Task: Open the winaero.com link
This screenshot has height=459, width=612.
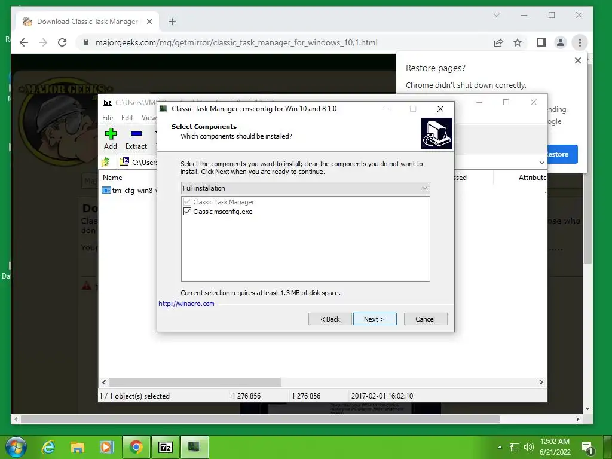Action: pyautogui.click(x=186, y=304)
